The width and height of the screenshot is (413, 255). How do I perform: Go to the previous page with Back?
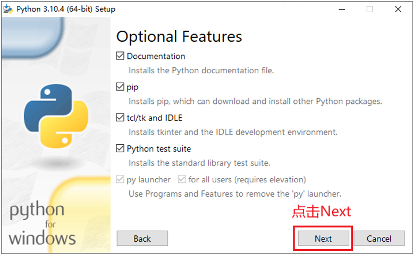[142, 239]
